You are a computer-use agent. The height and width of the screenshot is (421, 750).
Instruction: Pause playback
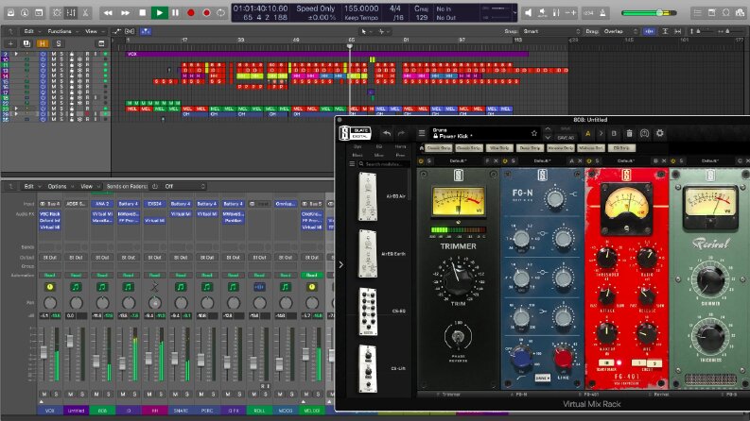tap(176, 13)
